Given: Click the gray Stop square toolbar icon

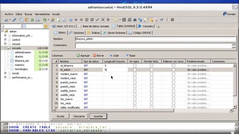Looking at the screenshot, I should click(x=124, y=20).
